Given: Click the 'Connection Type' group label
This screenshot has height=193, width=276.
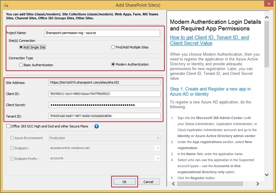Looking at the screenshot, I should [21, 58].
